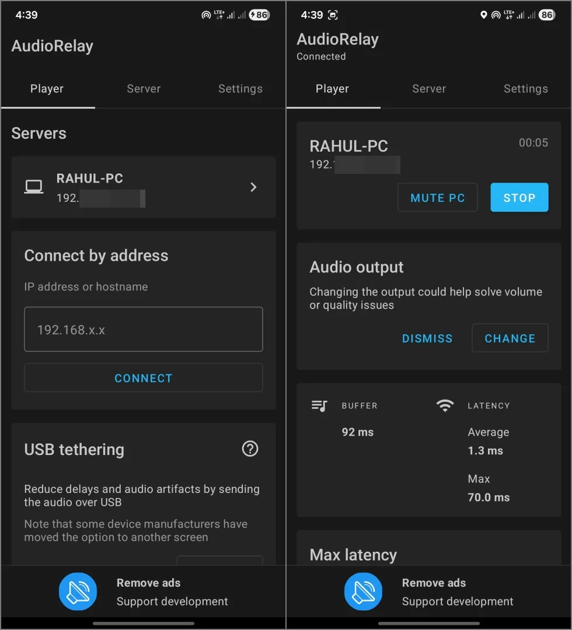Viewport: 572px width, 630px height.
Task: Tap the battery indicator showing 86
Action: point(546,15)
